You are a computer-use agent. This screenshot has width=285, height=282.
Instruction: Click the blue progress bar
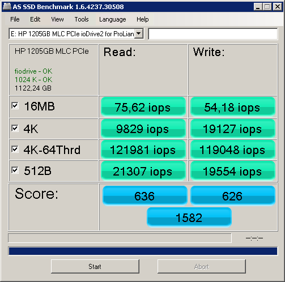coord(143,251)
